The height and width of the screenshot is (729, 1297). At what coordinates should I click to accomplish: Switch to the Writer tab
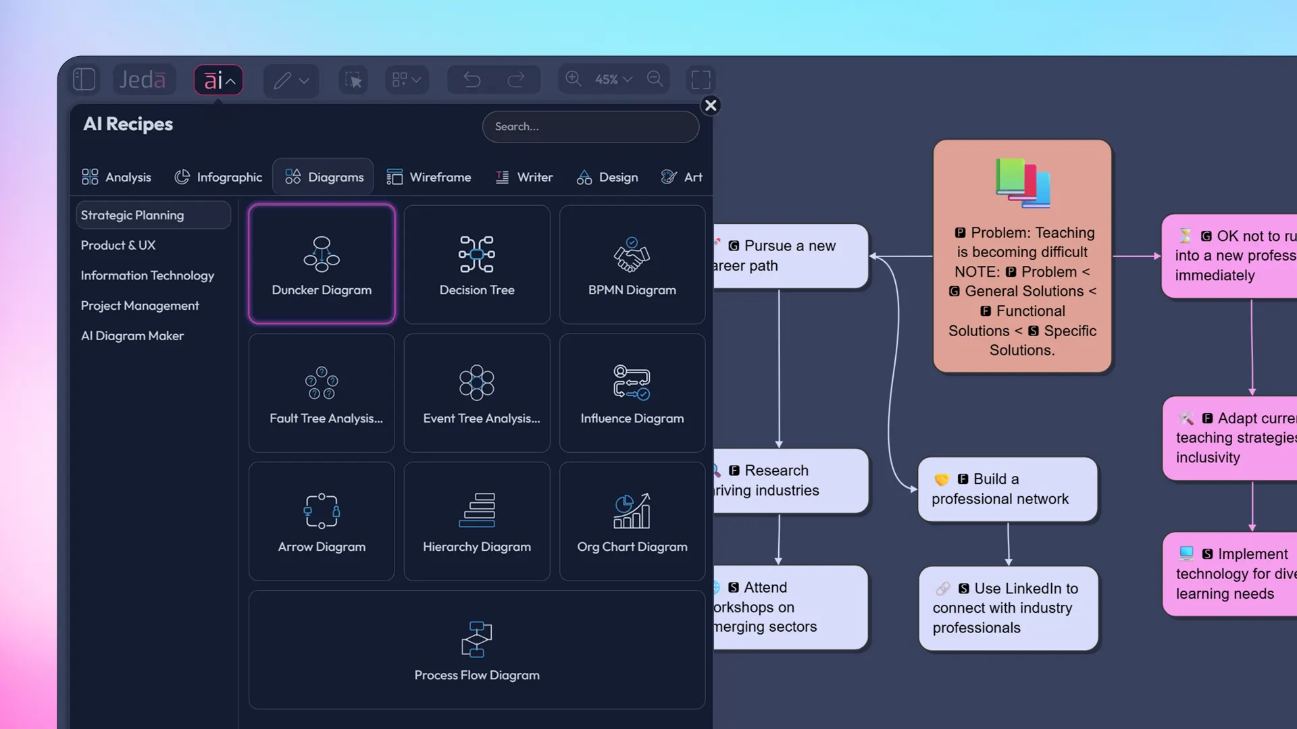tap(524, 177)
